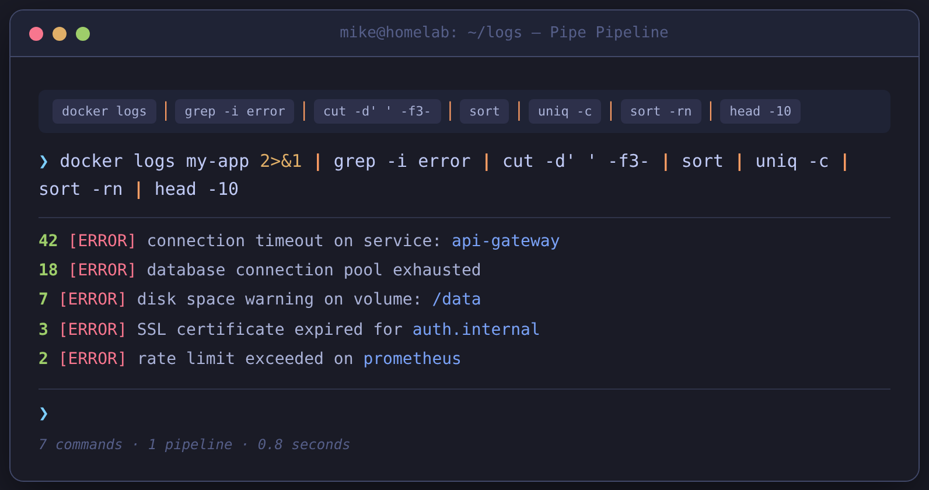Image resolution: width=929 pixels, height=490 pixels.
Task: Select the 'docker logs' pipeline chip
Action: point(104,111)
